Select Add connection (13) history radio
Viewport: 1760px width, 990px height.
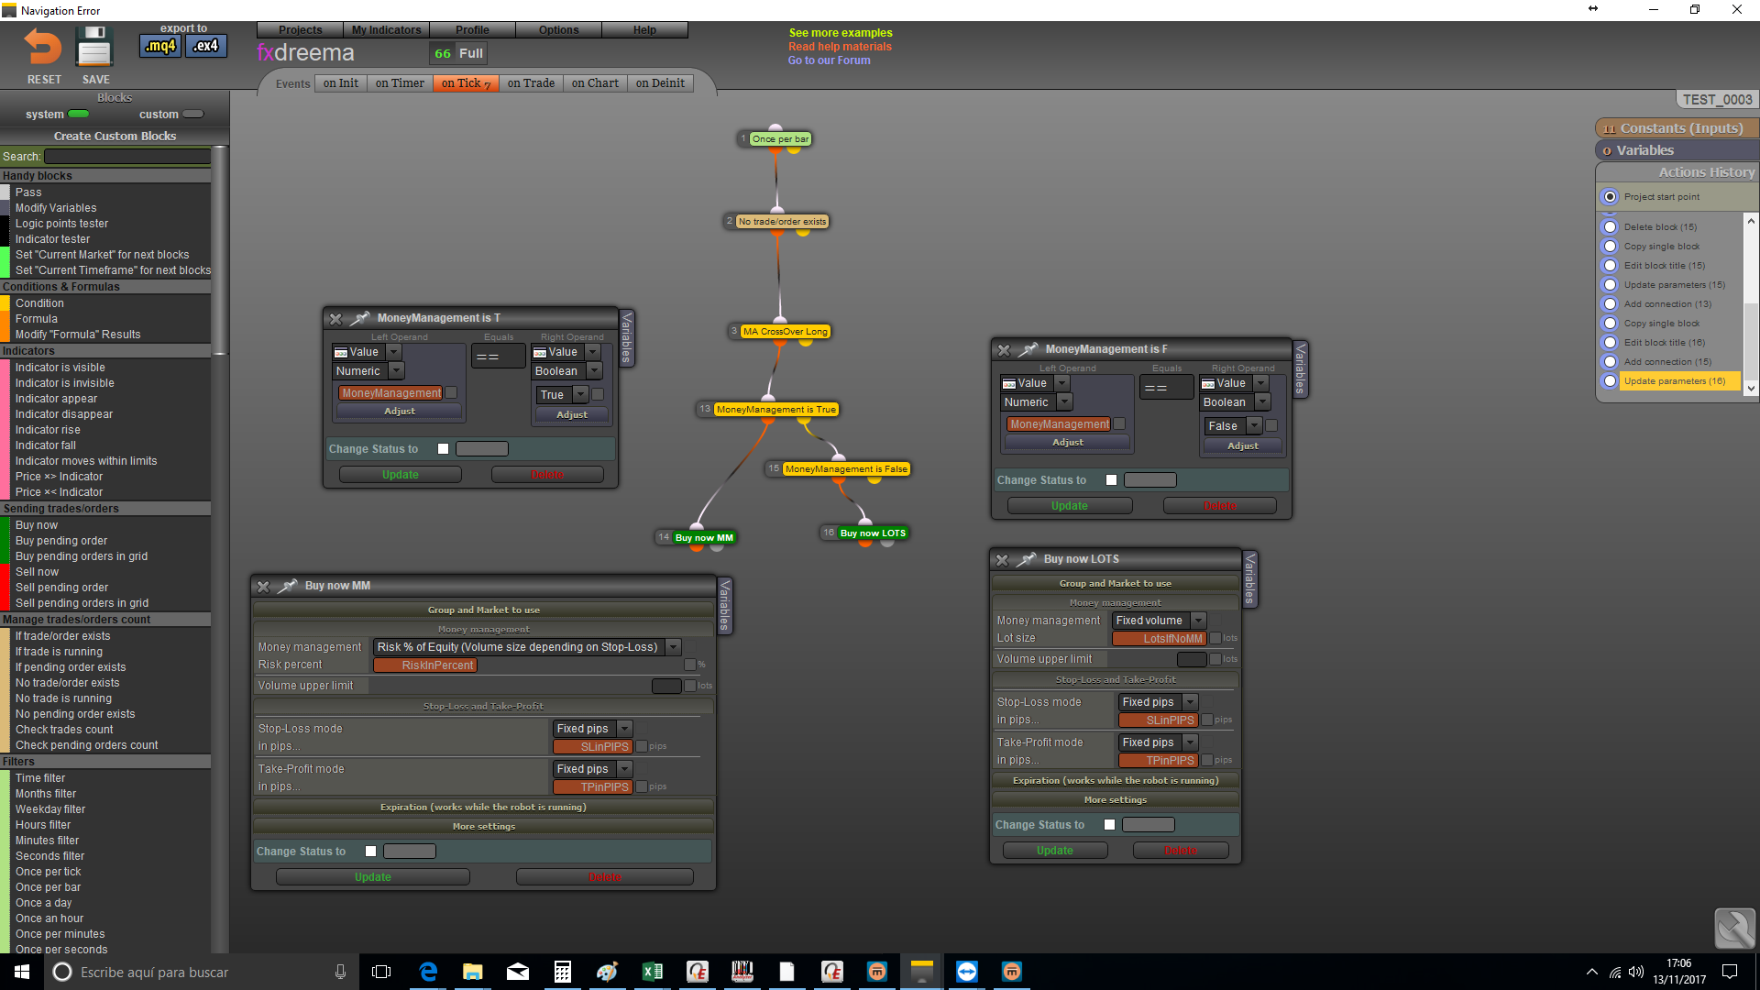(x=1611, y=304)
